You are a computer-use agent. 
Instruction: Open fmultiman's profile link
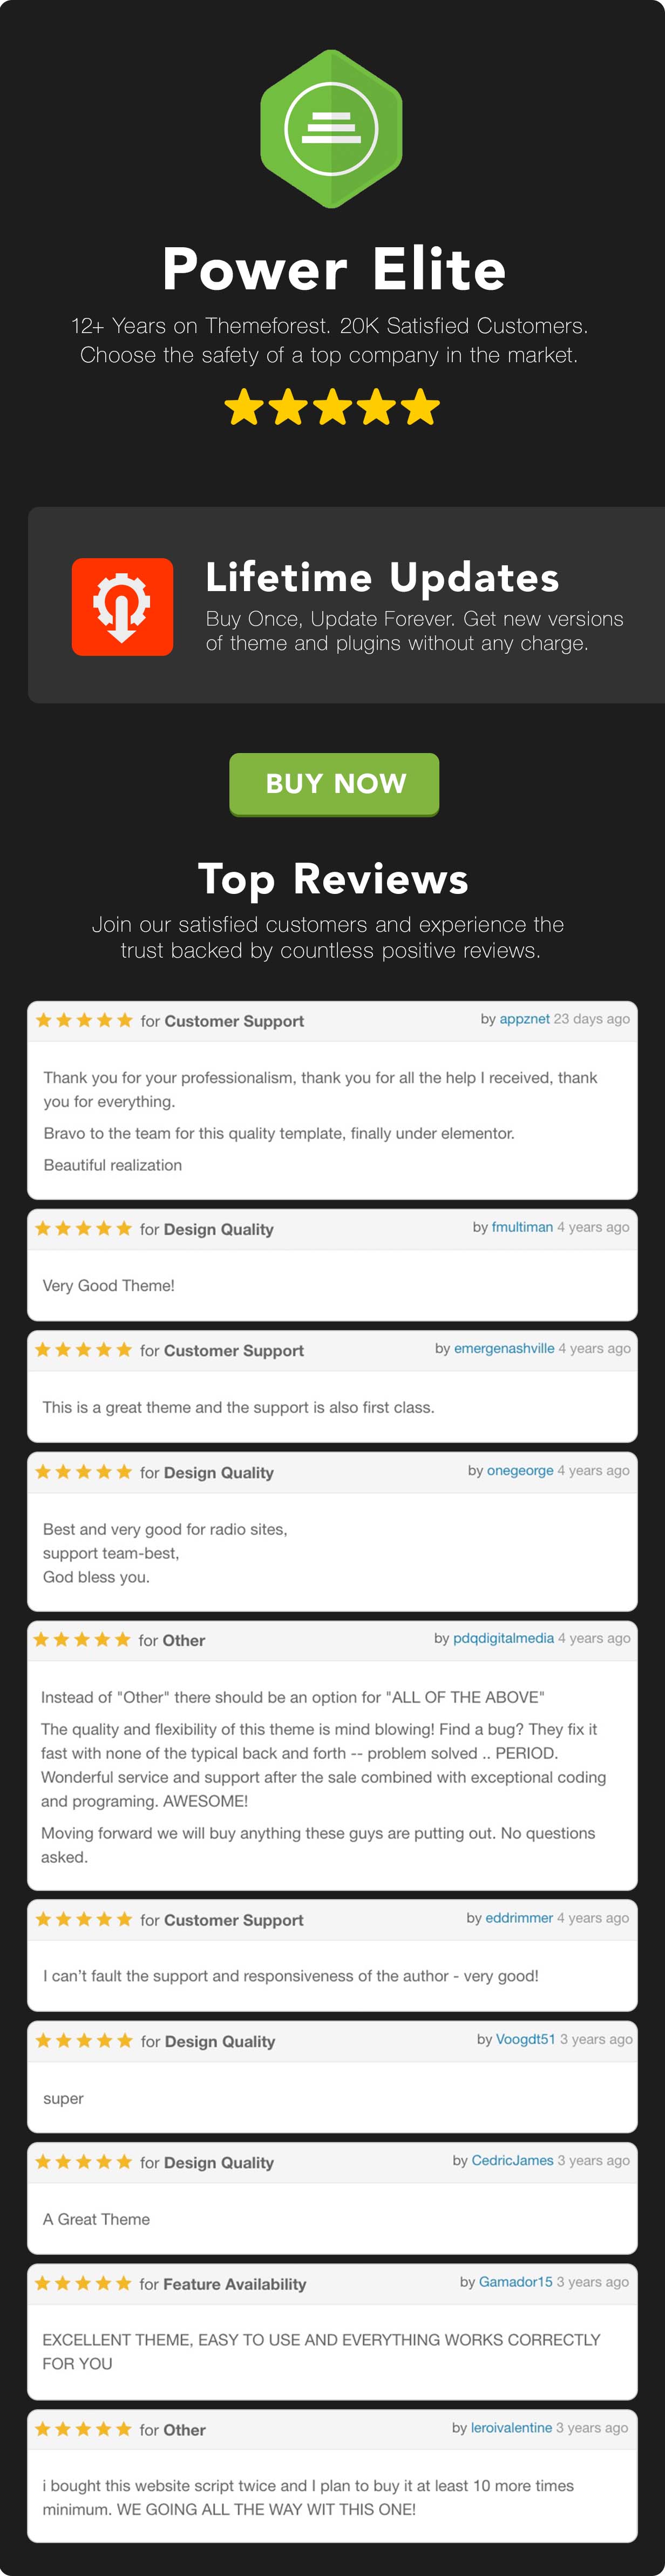tap(522, 1227)
